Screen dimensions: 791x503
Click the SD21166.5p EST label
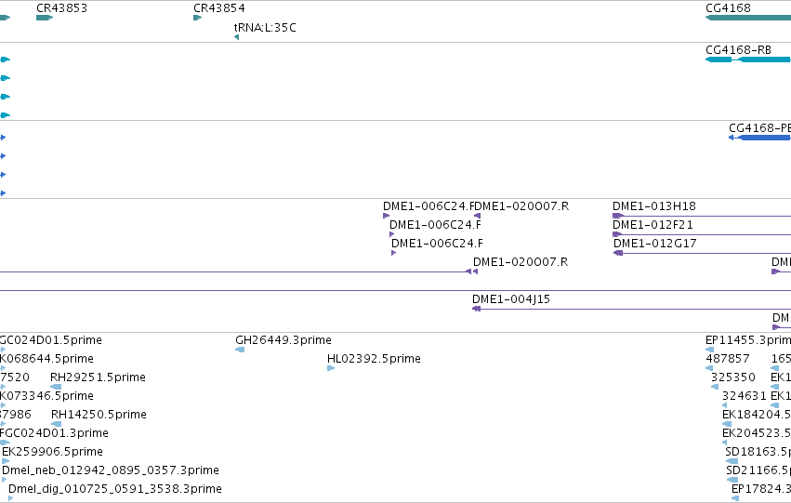758,470
